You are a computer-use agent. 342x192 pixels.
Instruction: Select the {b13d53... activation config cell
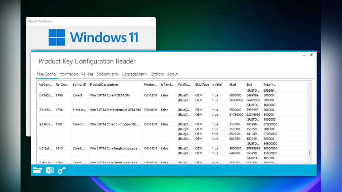pyautogui.click(x=46, y=95)
